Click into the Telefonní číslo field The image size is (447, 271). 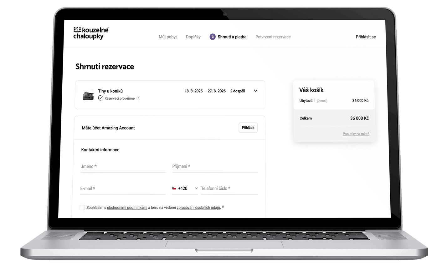[x=229, y=188]
